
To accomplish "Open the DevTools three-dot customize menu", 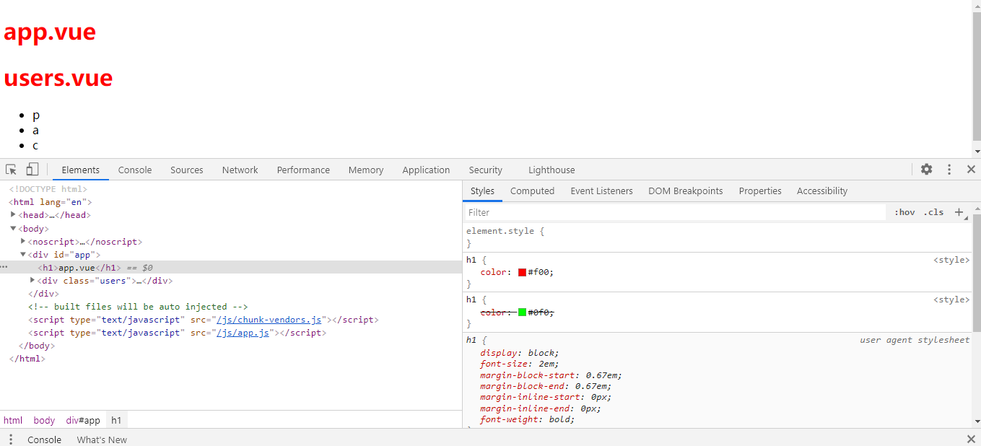I will 949,170.
